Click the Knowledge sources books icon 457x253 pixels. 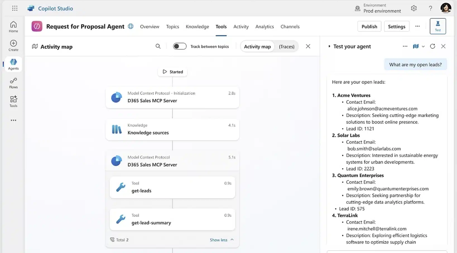point(117,129)
